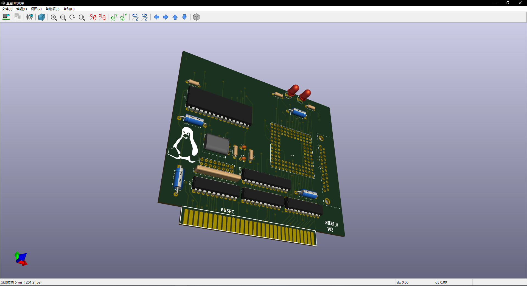Image resolution: width=527 pixels, height=286 pixels.
Task: Rotate X clockwise with first red icon
Action: pyautogui.click(x=93, y=17)
